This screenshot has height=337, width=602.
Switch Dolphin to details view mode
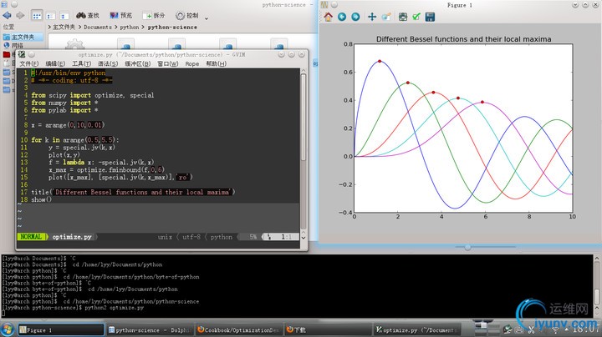pyautogui.click(x=64, y=16)
